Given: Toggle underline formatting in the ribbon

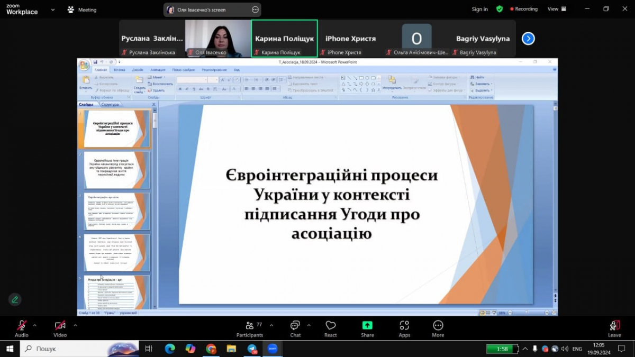Looking at the screenshot, I should [x=193, y=88].
